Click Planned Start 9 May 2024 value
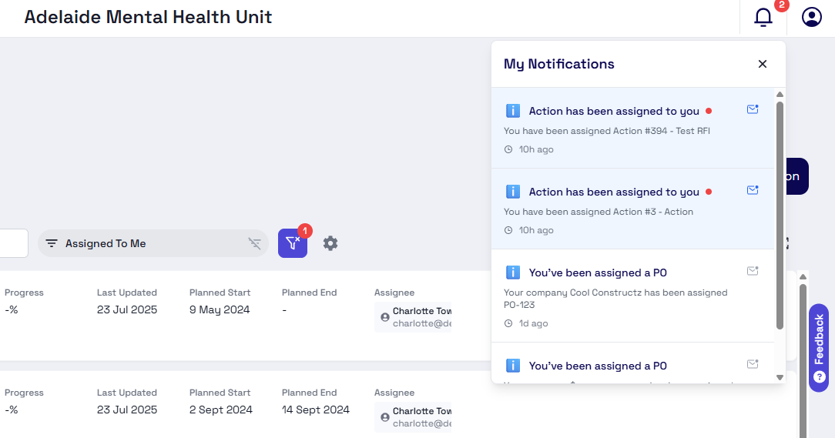835x438 pixels. pos(220,309)
